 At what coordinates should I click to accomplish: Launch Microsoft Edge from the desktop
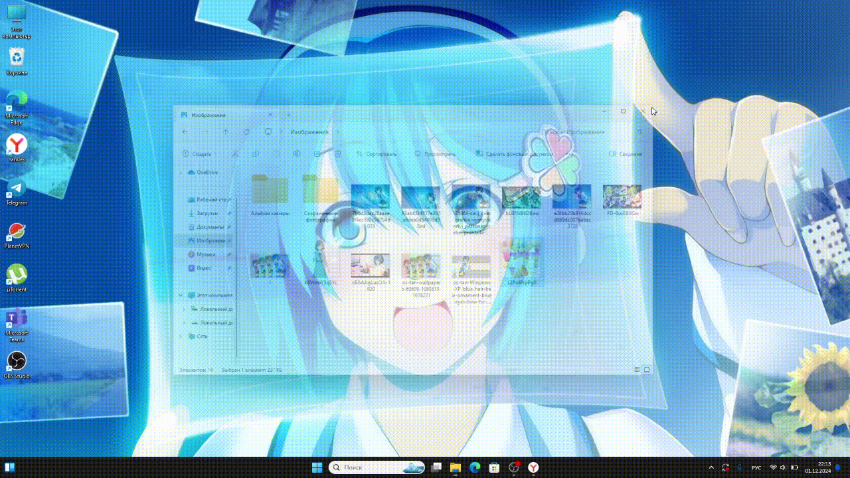pyautogui.click(x=17, y=107)
